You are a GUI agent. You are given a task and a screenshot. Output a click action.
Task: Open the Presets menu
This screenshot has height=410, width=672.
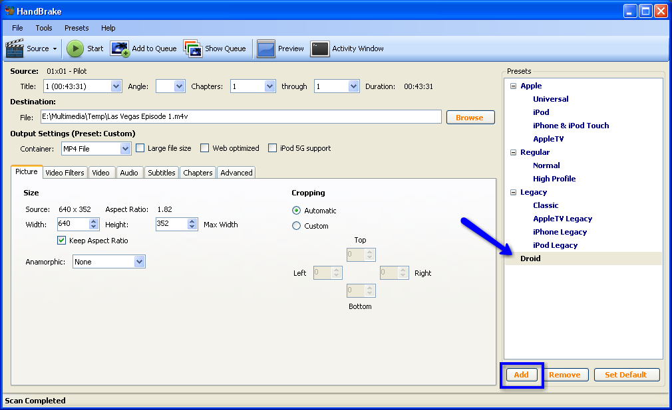pos(77,28)
